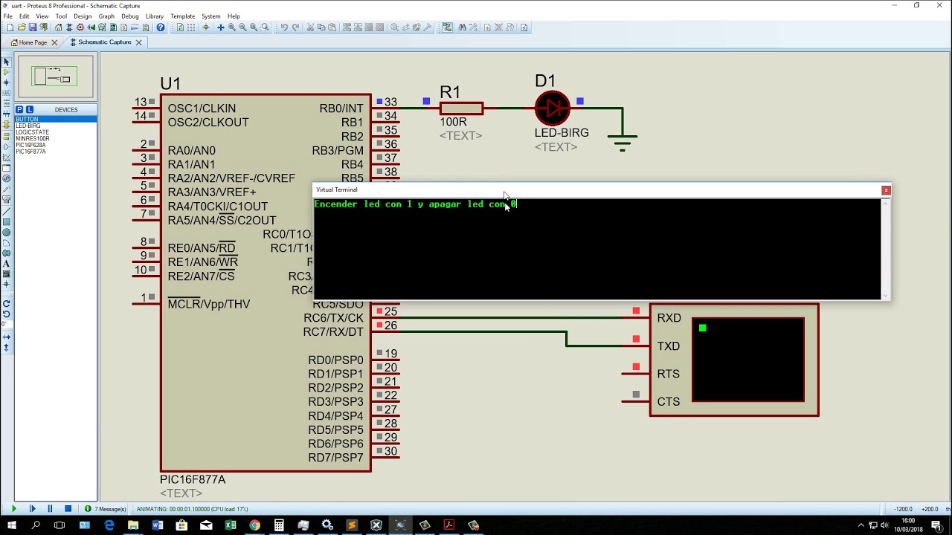Click the 'L' Library Manager button

30,110
